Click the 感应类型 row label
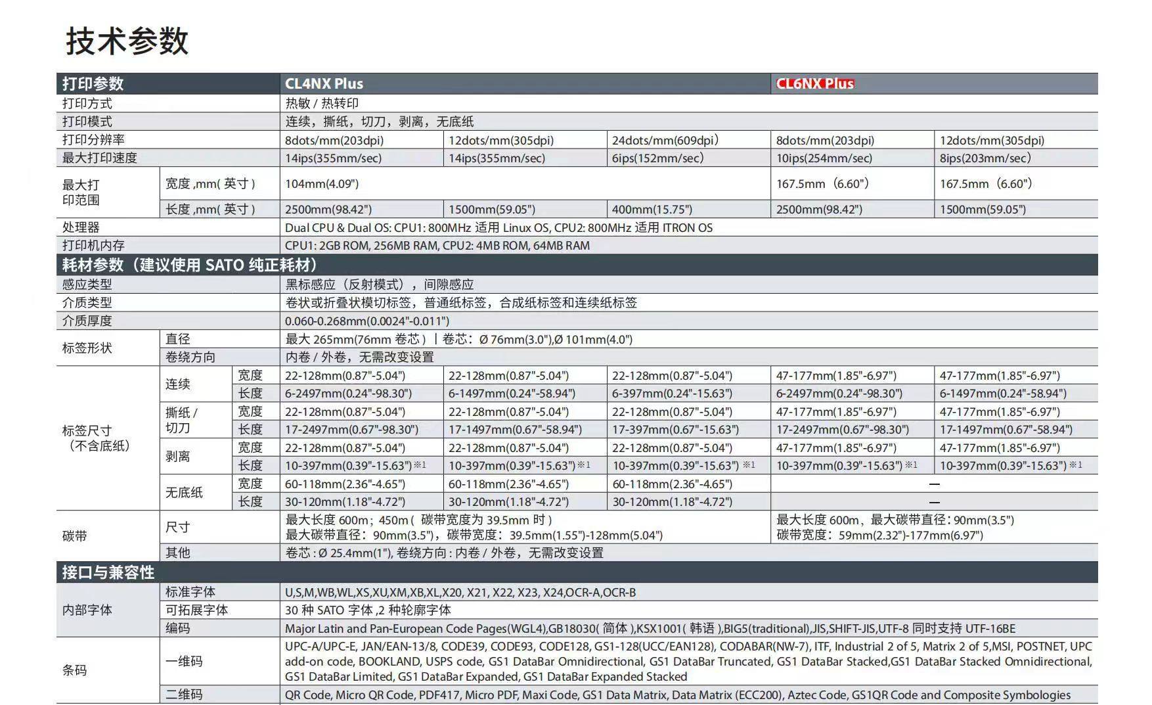Image resolution: width=1152 pixels, height=705 pixels. (x=87, y=284)
